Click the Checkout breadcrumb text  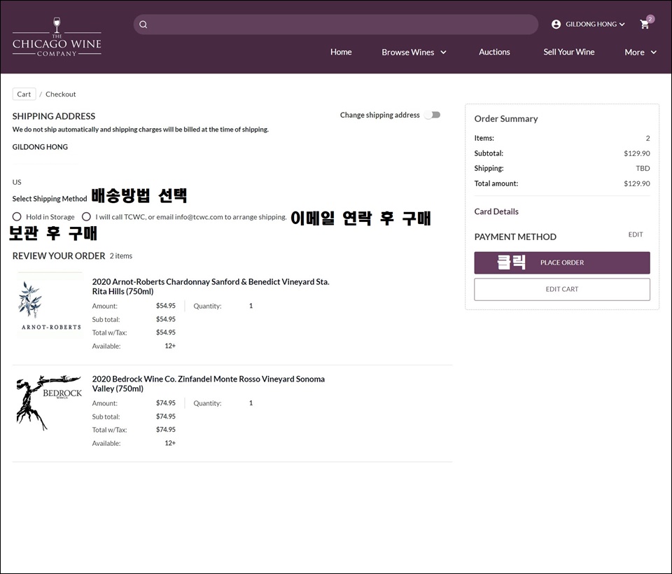point(61,94)
